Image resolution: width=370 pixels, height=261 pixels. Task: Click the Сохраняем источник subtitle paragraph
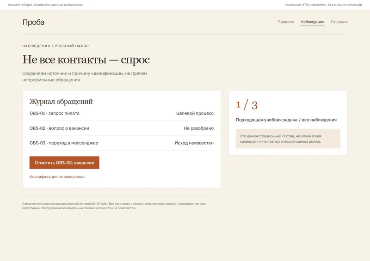85,77
